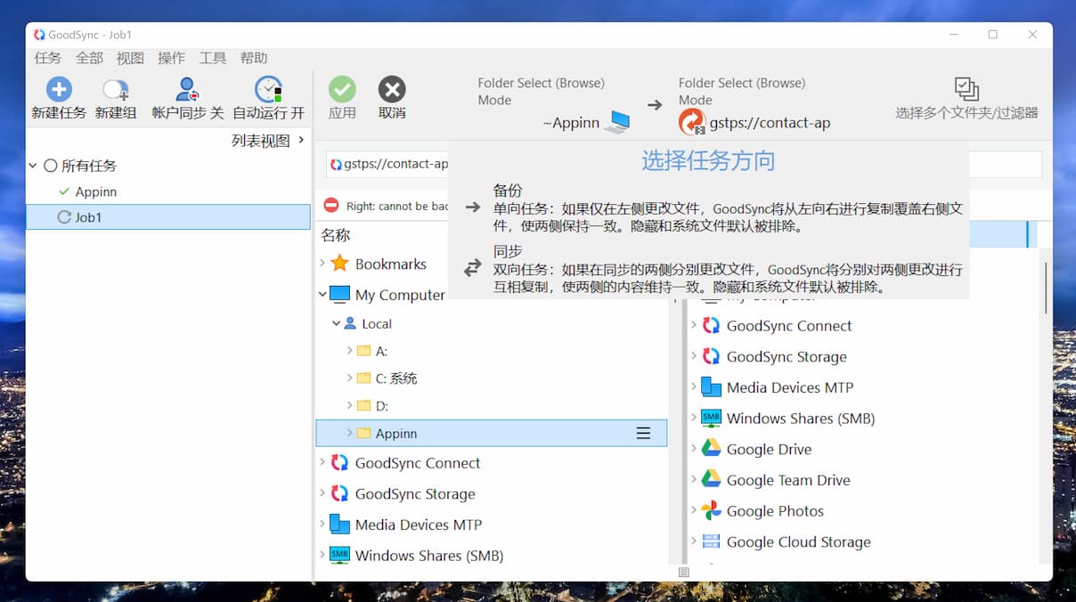
Task: Select the GoodSync Connect icon in right pane
Action: tap(711, 325)
